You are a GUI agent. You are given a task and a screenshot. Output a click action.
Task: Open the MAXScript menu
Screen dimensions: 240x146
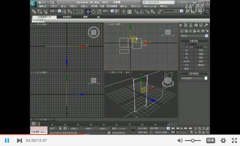(150, 6)
